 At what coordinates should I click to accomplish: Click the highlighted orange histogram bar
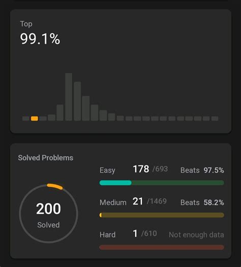35,118
